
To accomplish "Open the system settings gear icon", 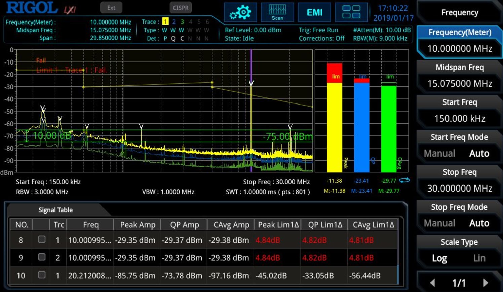I will [x=240, y=12].
